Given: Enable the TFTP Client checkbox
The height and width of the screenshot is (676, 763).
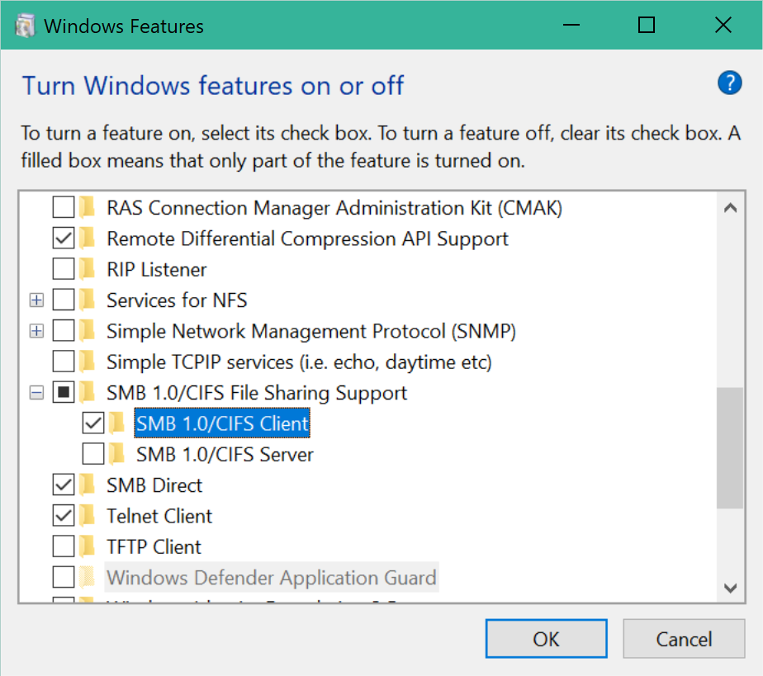Looking at the screenshot, I should point(64,546).
